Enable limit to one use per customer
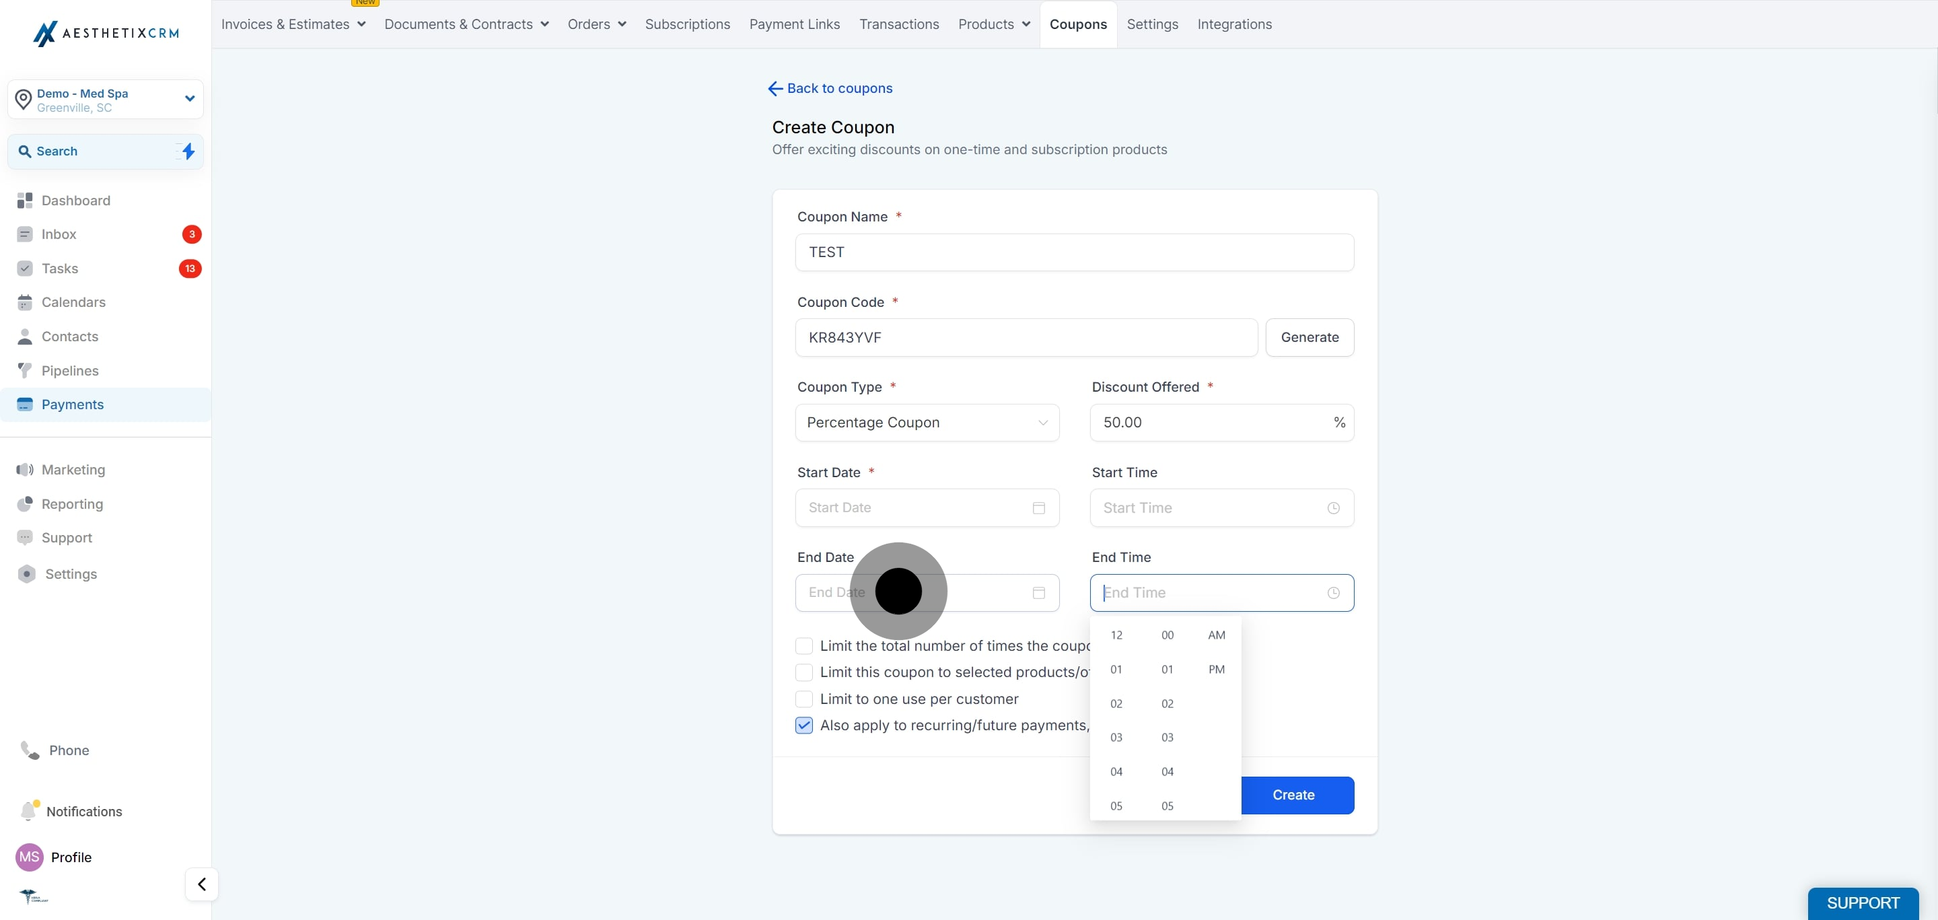The image size is (1938, 920). tap(803, 699)
